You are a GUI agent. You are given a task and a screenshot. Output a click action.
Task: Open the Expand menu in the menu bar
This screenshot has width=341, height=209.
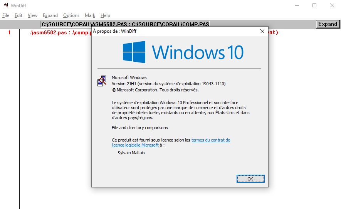tap(50, 15)
